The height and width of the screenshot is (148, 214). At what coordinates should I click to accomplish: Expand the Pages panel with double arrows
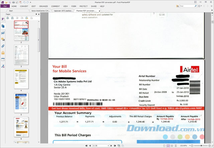(36, 14)
